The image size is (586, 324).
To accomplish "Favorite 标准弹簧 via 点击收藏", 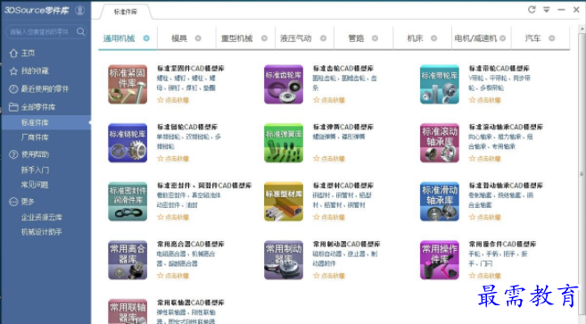I will pos(329,159).
